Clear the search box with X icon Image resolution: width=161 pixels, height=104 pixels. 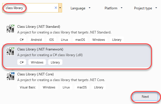[x=56, y=8]
